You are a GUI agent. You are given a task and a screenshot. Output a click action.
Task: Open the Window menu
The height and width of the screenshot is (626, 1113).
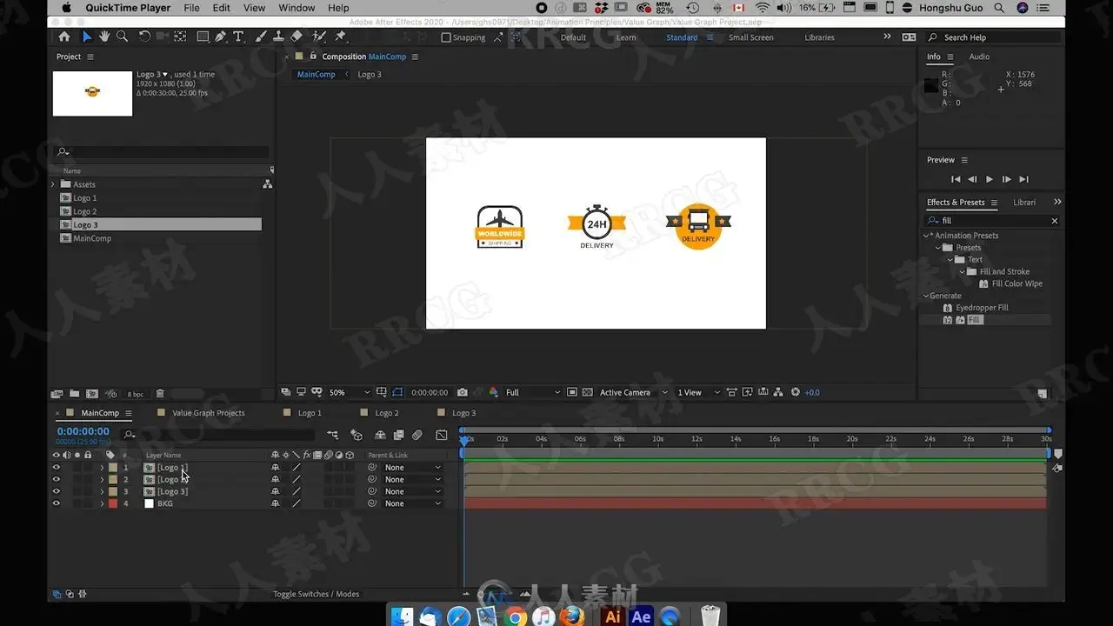(x=297, y=8)
